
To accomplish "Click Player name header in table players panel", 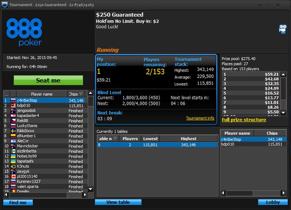I will (x=237, y=133).
